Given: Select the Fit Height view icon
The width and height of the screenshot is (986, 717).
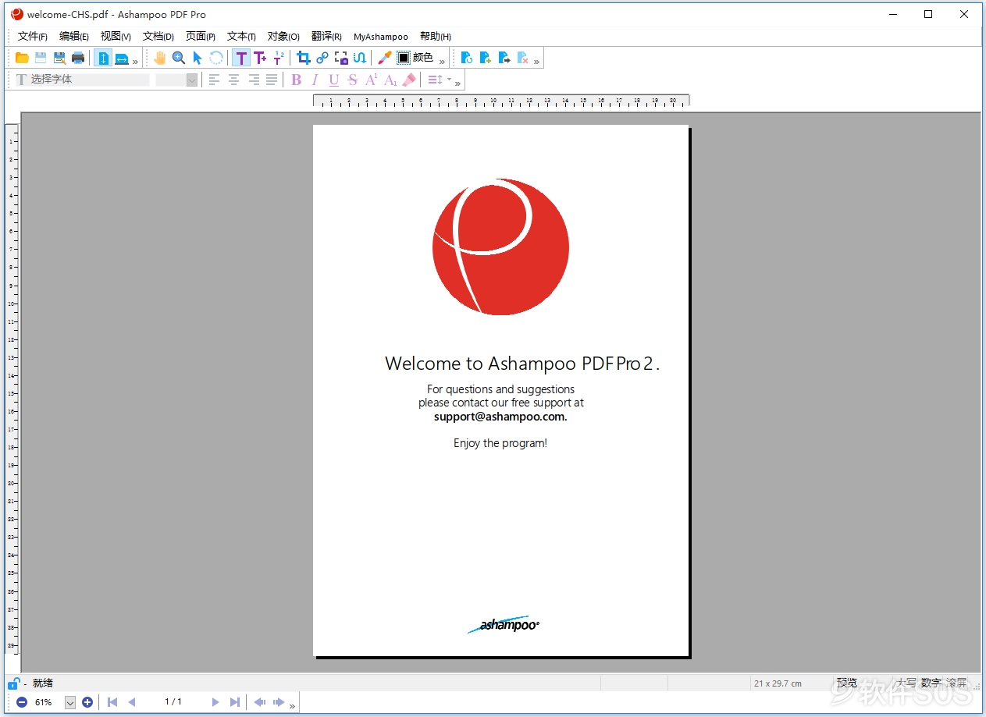Looking at the screenshot, I should (103, 58).
